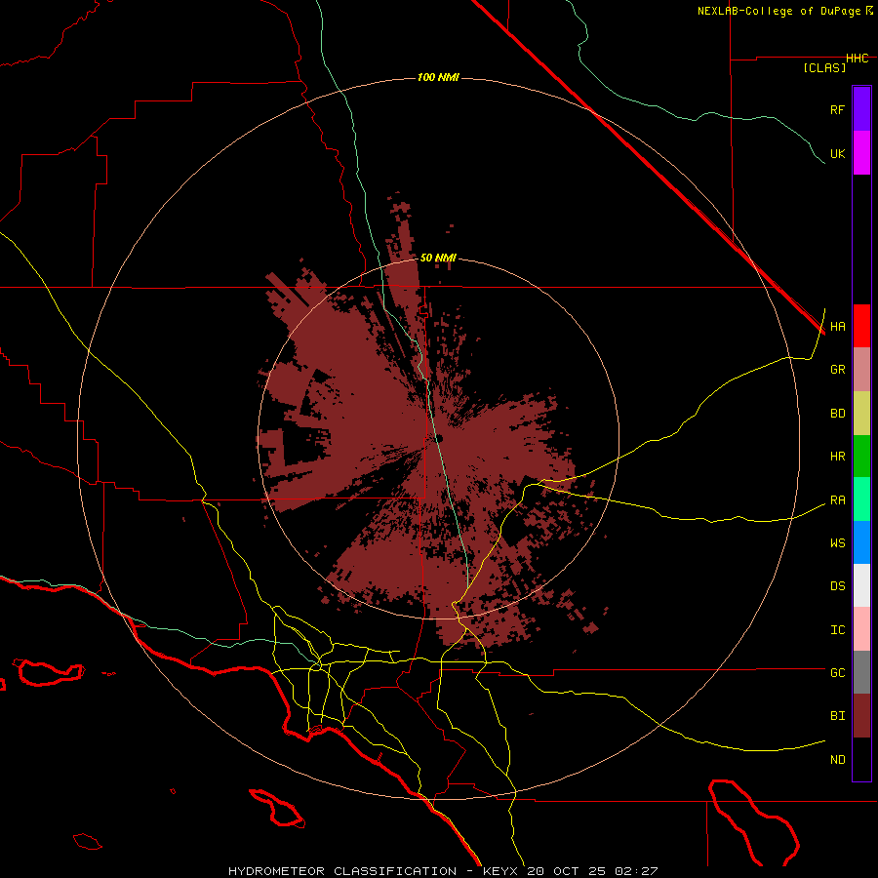Click the DS white legend swatch

pyautogui.click(x=861, y=585)
